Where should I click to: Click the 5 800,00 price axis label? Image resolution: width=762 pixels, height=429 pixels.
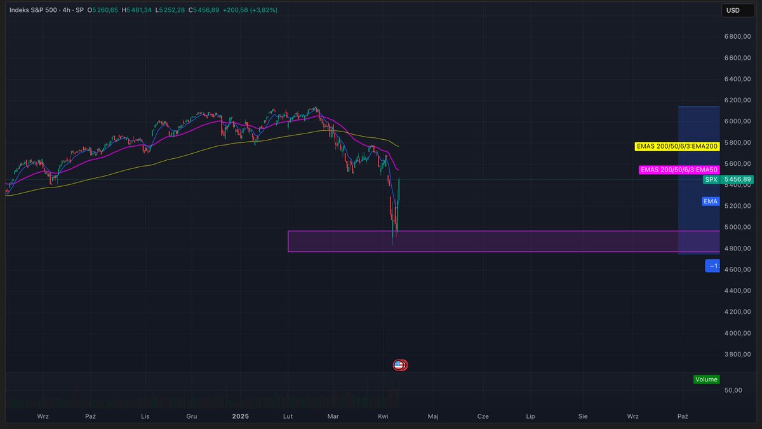[738, 142]
